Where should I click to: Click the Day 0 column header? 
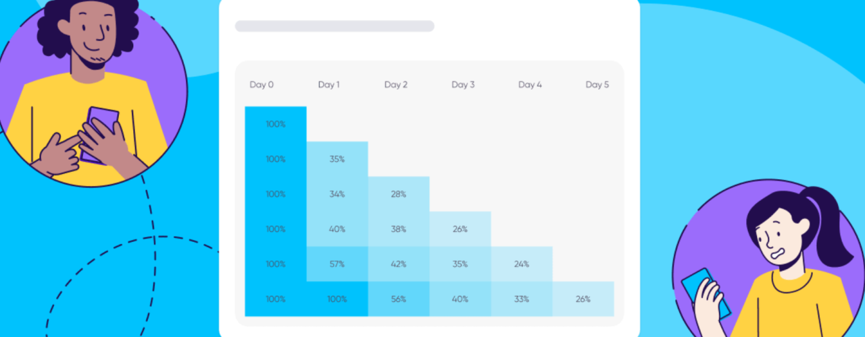pos(262,85)
